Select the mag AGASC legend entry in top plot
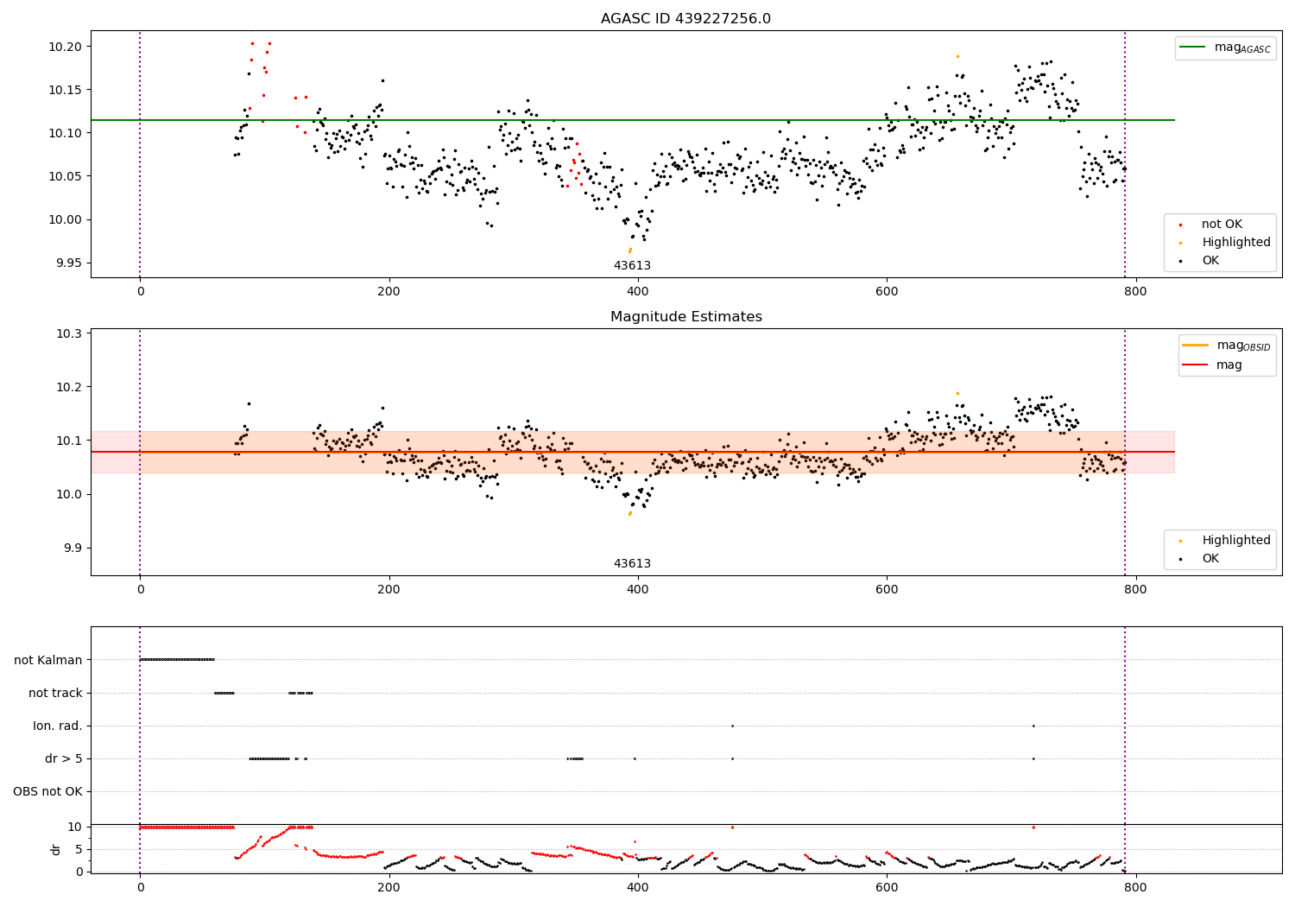The image size is (1295, 907). click(x=1226, y=48)
